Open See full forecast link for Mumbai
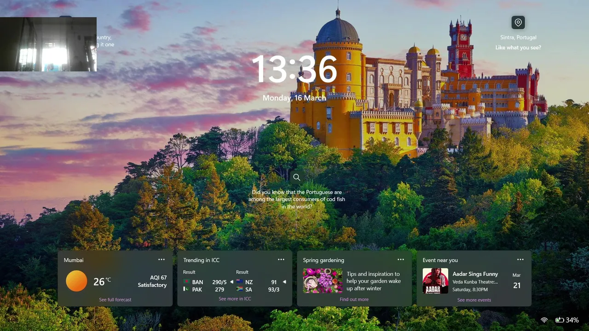Screen dimensions: 589x331 (x=115, y=300)
